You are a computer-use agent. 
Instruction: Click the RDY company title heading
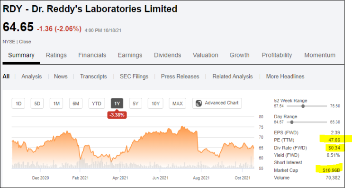point(90,9)
